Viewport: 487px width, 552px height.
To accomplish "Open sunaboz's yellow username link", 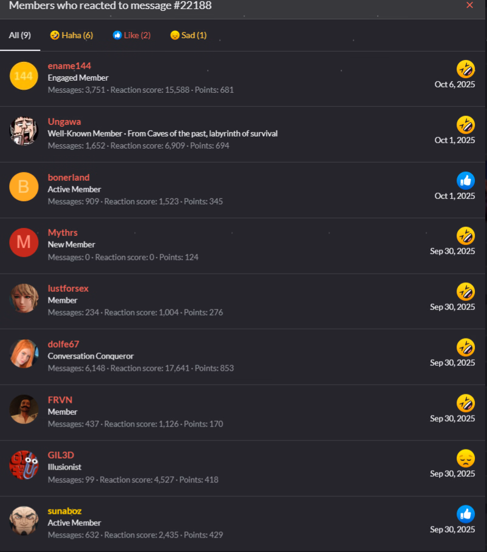I will (64, 511).
